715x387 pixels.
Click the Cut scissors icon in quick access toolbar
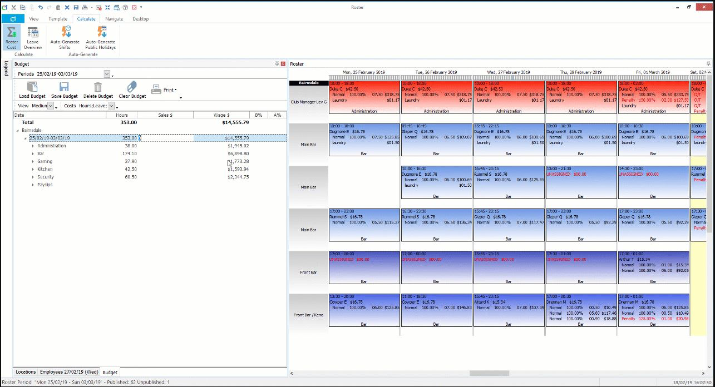click(x=13, y=7)
